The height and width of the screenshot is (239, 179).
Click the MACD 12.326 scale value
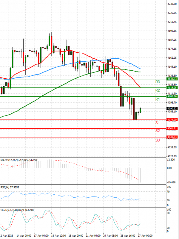[171, 160]
